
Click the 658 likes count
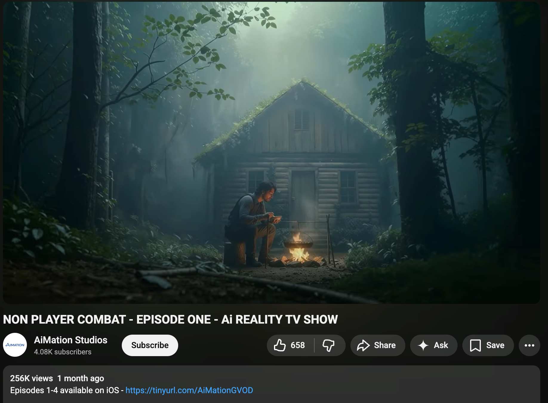tap(298, 345)
